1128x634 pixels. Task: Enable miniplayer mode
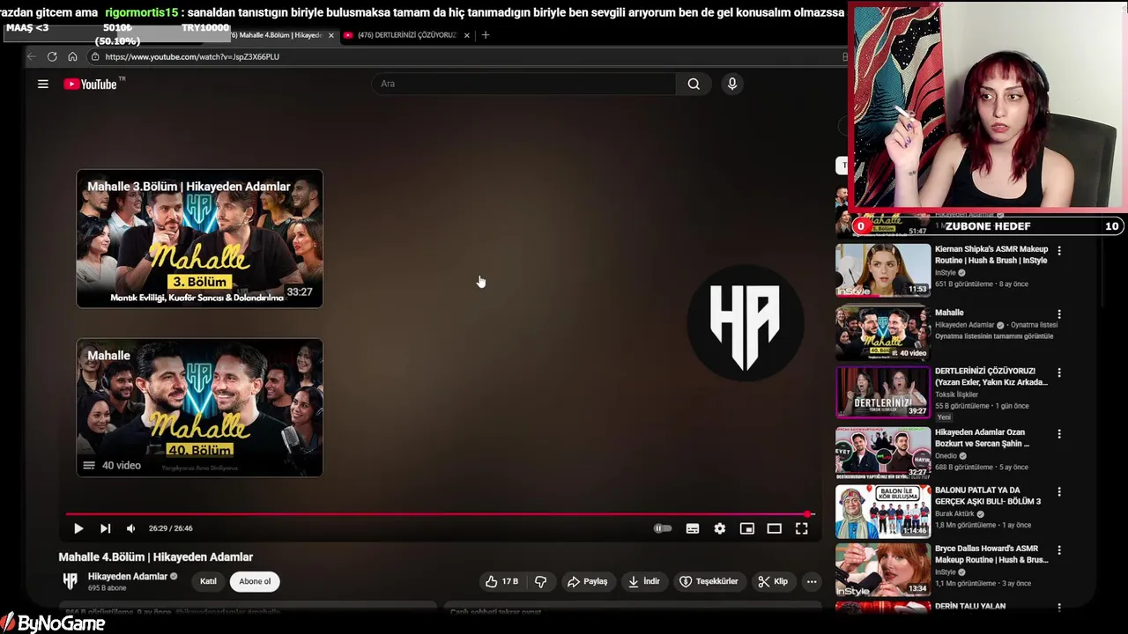coord(747,528)
